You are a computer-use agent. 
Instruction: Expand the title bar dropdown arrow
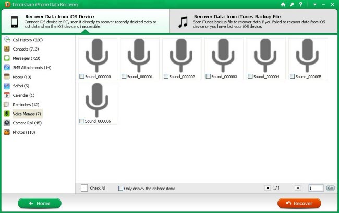click(x=315, y=5)
